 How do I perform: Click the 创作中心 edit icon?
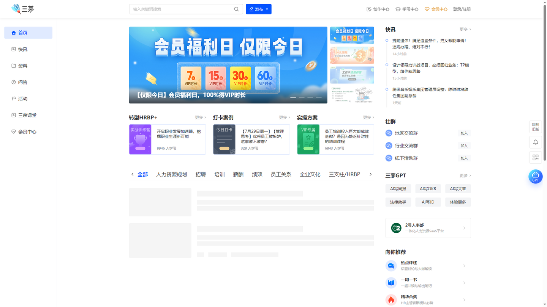369,9
